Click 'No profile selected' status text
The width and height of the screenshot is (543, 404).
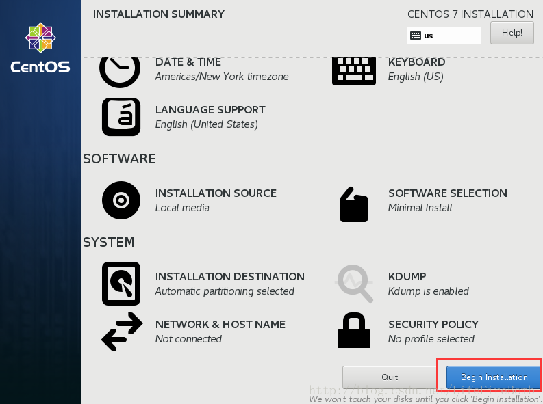(x=431, y=339)
